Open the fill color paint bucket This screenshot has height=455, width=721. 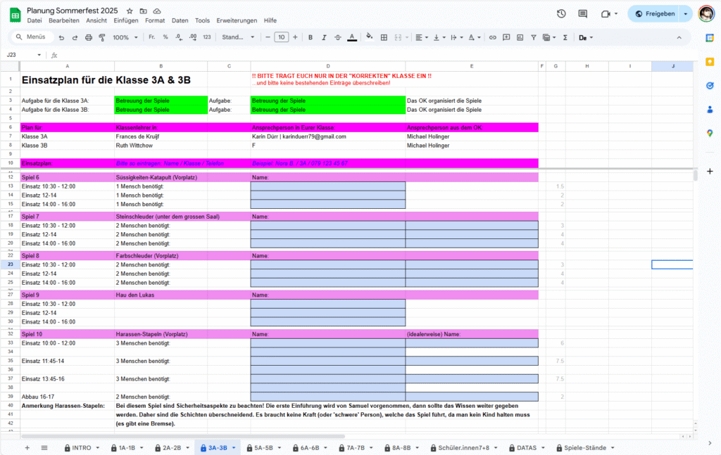coord(370,37)
